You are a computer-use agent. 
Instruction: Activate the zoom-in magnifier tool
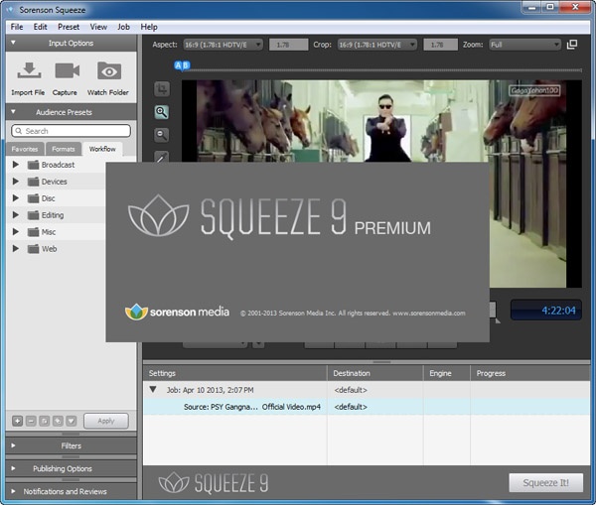(x=162, y=112)
